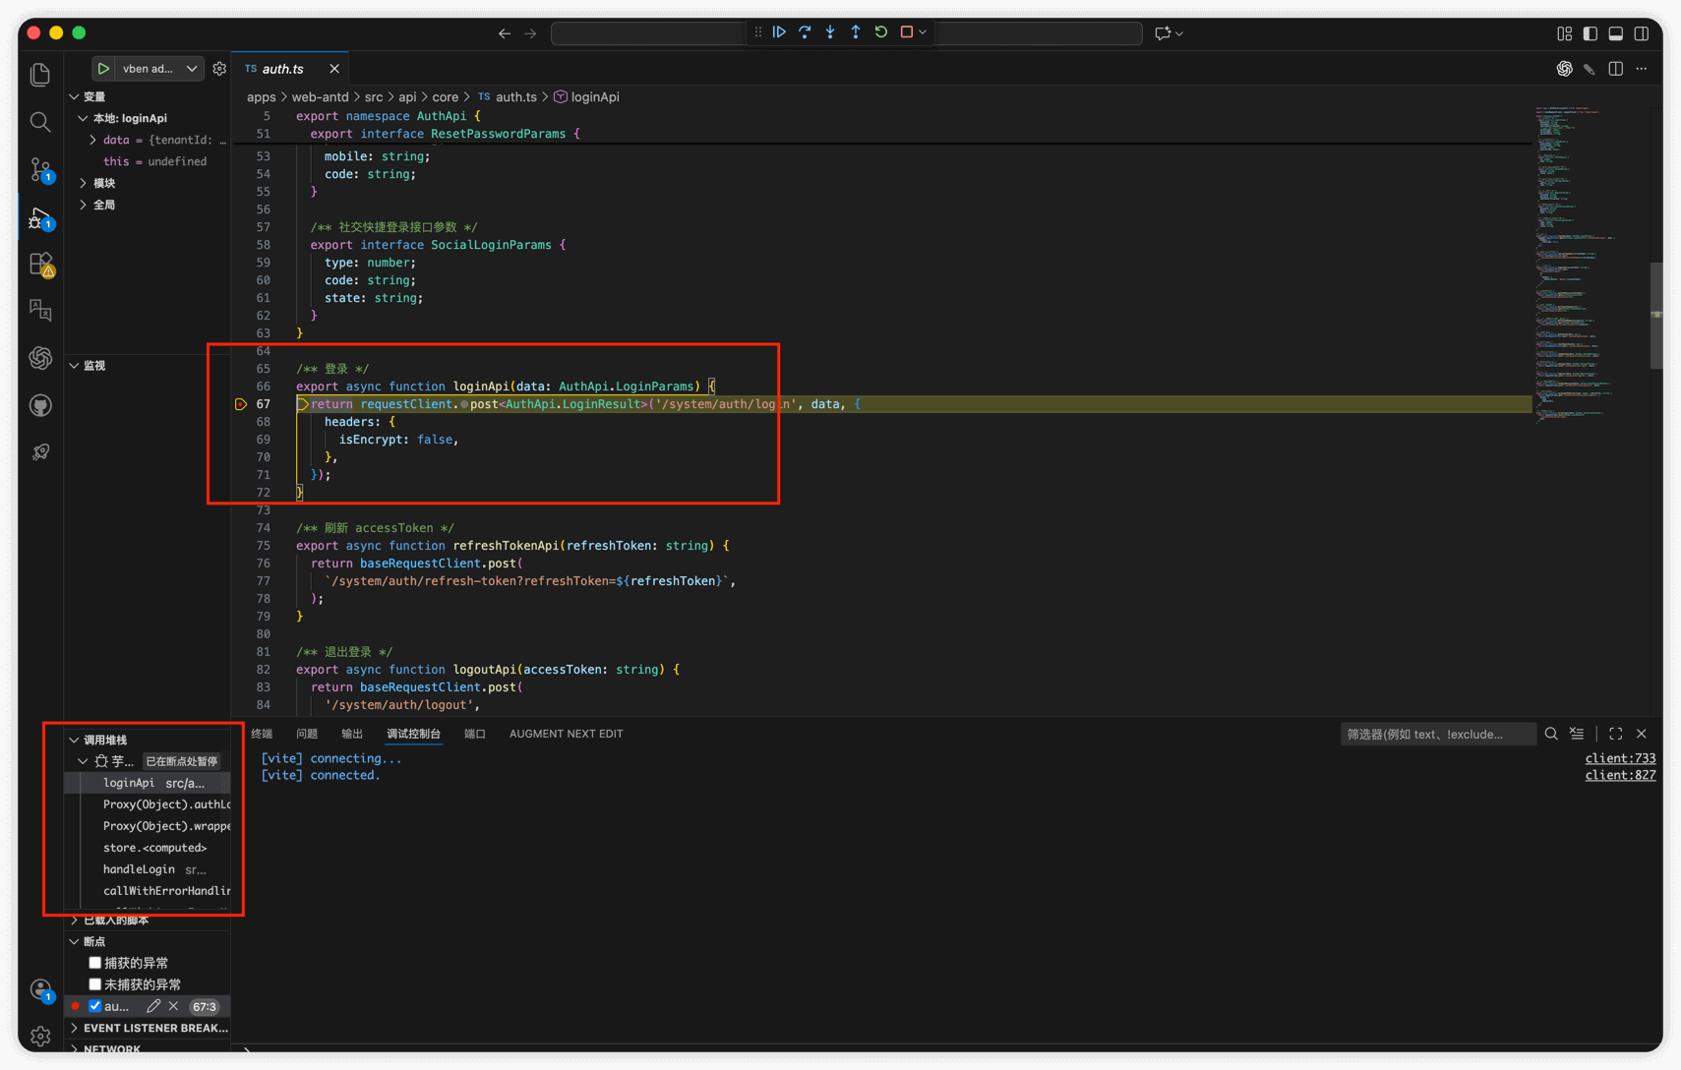Switch to the 终端 panel tab
The width and height of the screenshot is (1681, 1070).
[x=262, y=734]
